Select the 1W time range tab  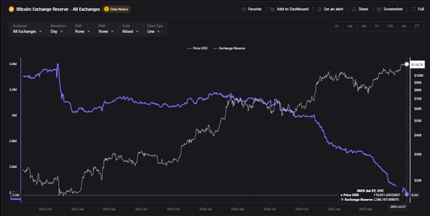tap(350, 26)
